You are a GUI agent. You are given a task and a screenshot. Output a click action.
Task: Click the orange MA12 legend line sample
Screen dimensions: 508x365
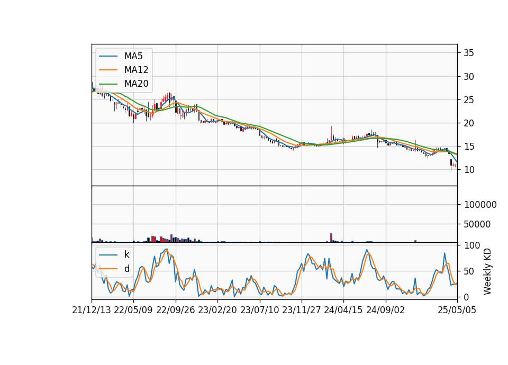click(108, 70)
